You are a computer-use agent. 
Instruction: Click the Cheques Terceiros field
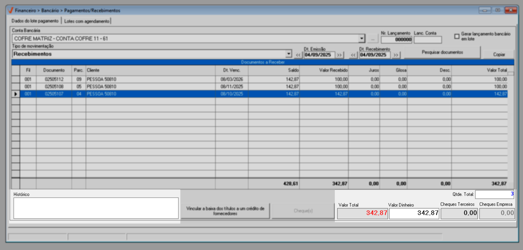coord(459,213)
